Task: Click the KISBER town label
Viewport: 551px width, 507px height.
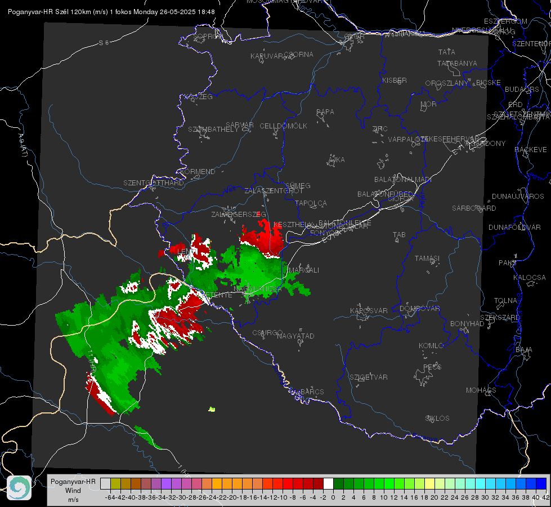Action: click(x=395, y=80)
